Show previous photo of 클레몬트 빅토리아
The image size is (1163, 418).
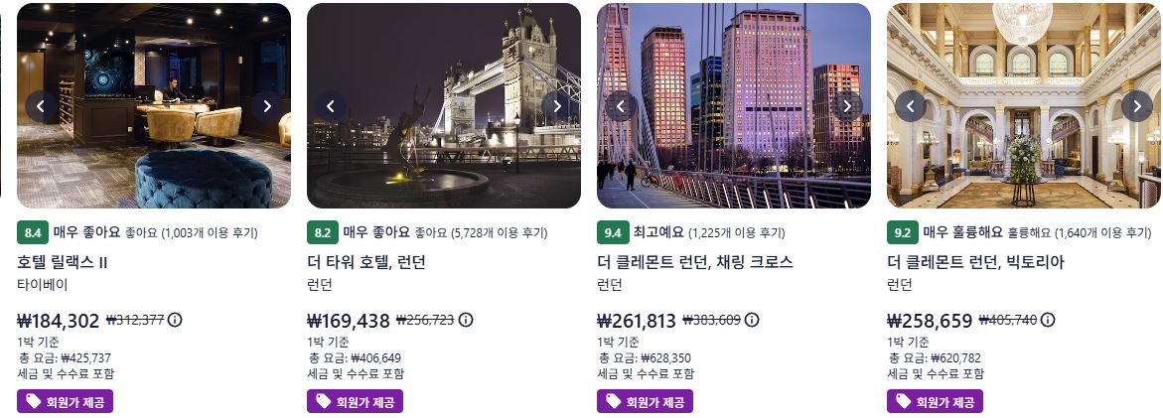point(911,106)
